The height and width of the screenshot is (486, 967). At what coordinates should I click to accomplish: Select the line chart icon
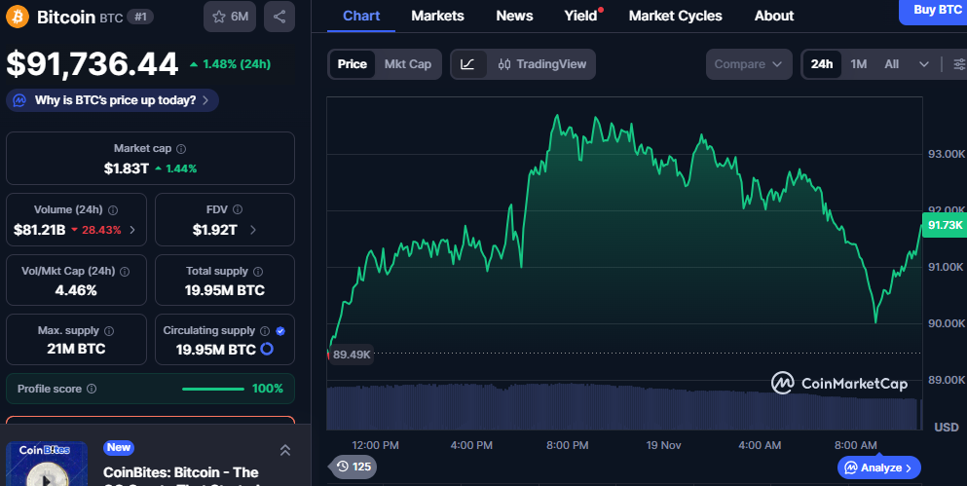(x=467, y=64)
